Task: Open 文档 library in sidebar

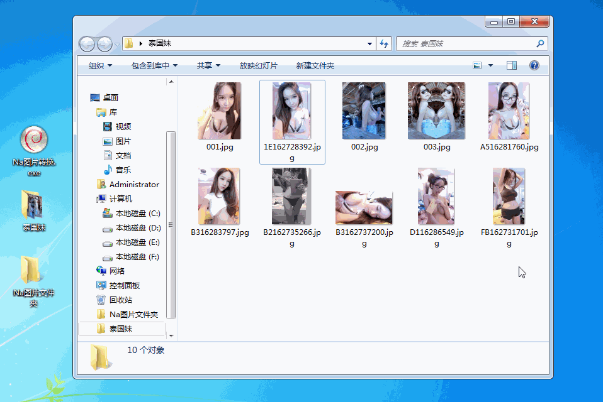Action: [117, 155]
